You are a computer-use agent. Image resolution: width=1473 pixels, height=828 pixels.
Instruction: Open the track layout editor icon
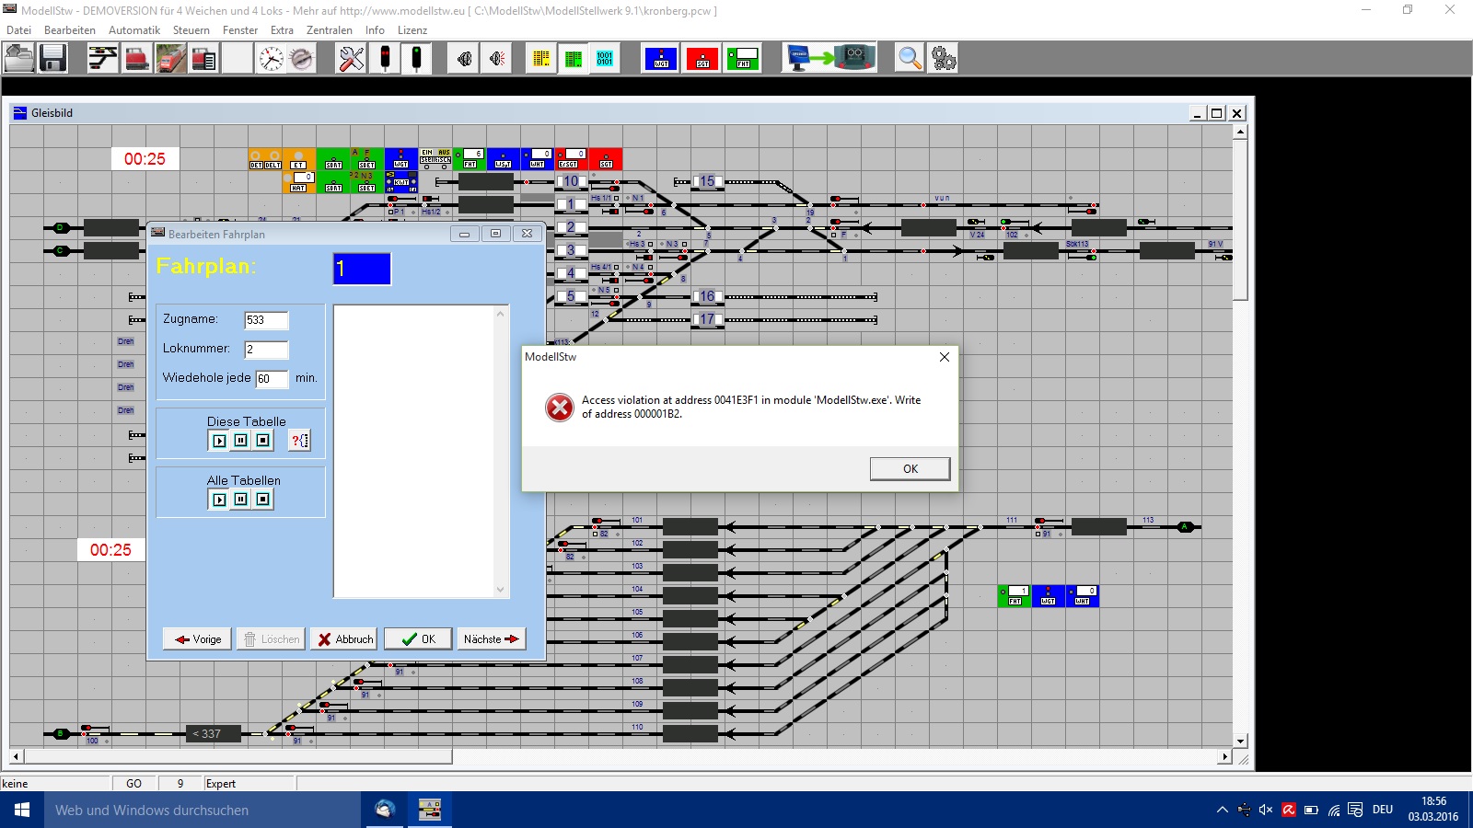pyautogui.click(x=103, y=58)
